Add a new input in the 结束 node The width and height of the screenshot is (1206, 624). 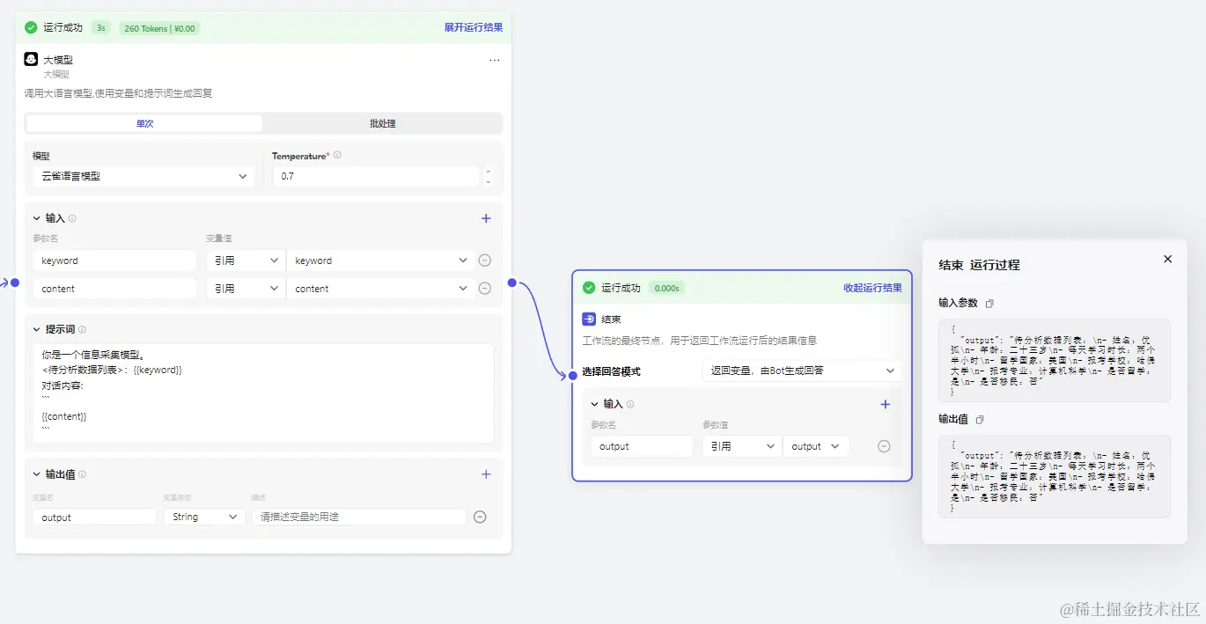coord(886,404)
